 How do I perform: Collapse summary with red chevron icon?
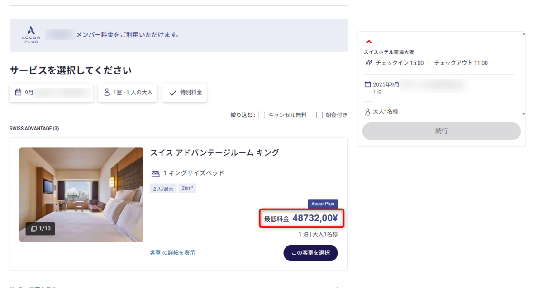pos(369,42)
